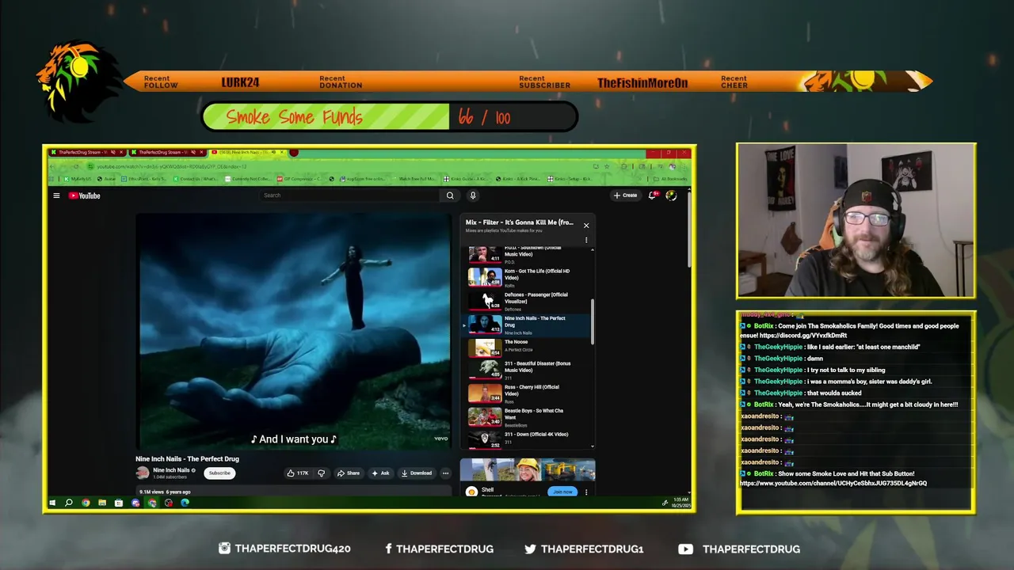Viewport: 1014px width, 570px height.
Task: Open YouTube notifications bell
Action: click(x=654, y=196)
